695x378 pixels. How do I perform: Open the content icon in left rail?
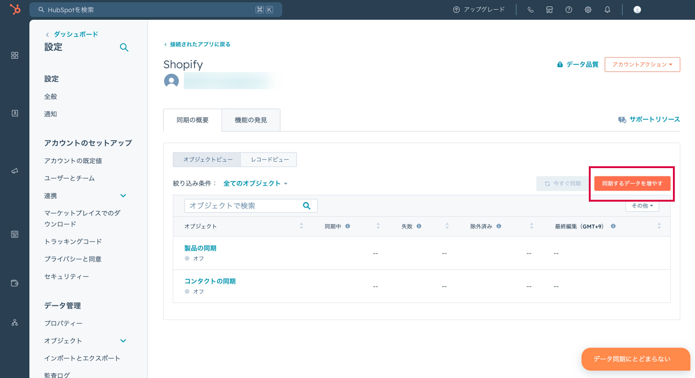point(15,234)
